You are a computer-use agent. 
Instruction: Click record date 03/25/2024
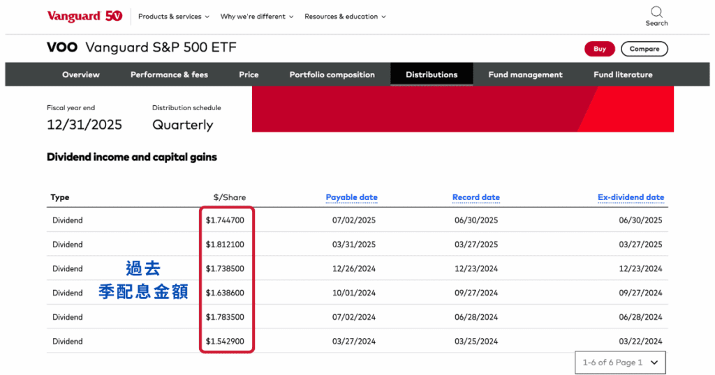click(x=476, y=342)
